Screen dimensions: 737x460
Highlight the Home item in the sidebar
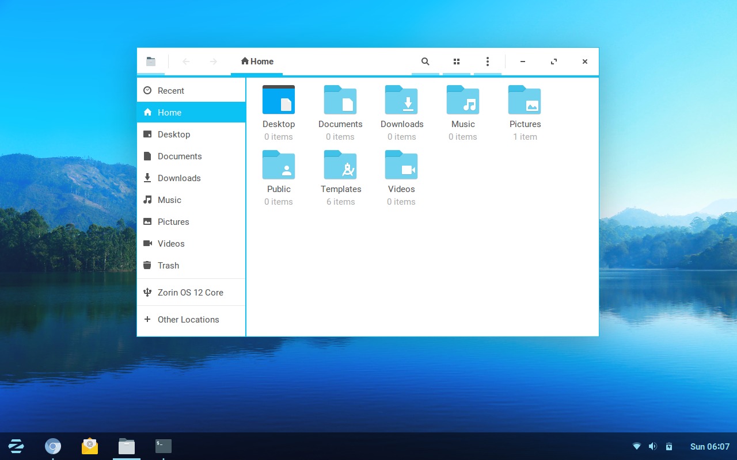click(x=169, y=112)
